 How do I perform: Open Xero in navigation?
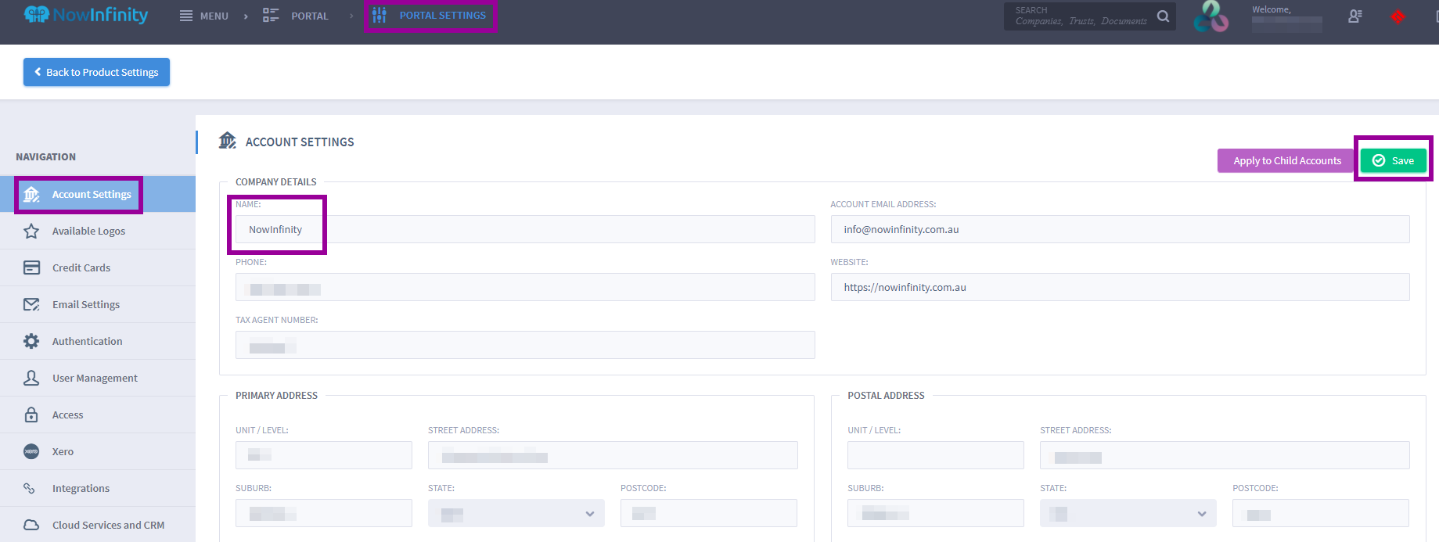[x=98, y=451]
